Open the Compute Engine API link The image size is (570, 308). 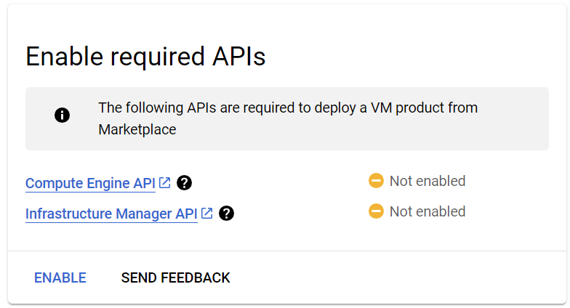tap(90, 183)
